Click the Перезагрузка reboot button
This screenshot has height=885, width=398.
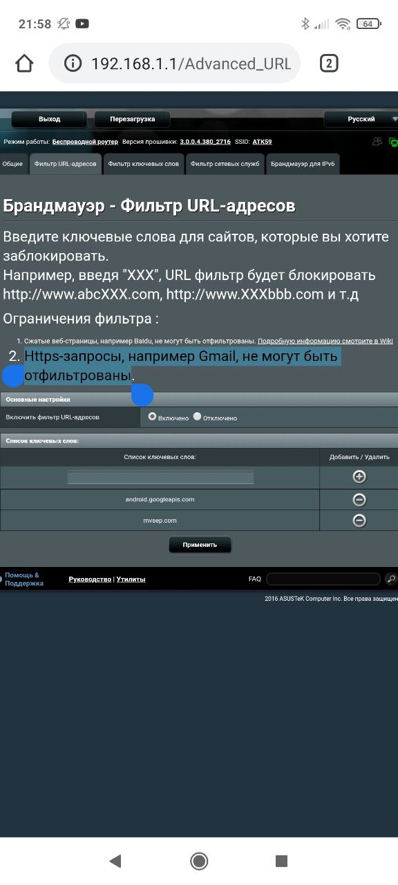(x=132, y=119)
